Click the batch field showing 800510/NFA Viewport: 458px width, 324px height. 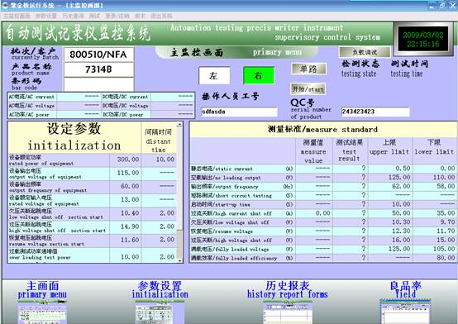coord(98,55)
